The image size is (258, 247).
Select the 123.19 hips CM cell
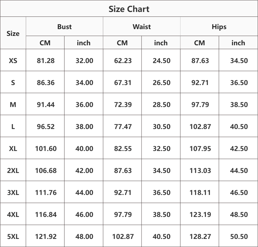200,214
